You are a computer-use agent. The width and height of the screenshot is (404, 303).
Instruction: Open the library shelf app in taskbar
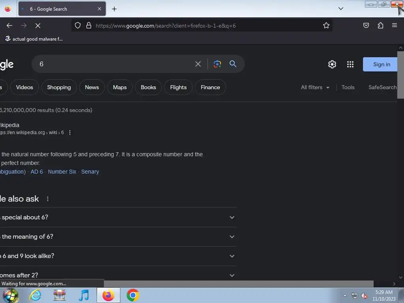coord(60,295)
